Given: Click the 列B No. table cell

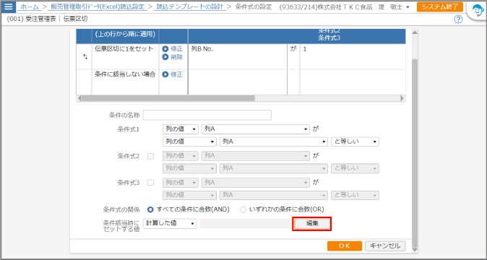Looking at the screenshot, I should [x=238, y=56].
